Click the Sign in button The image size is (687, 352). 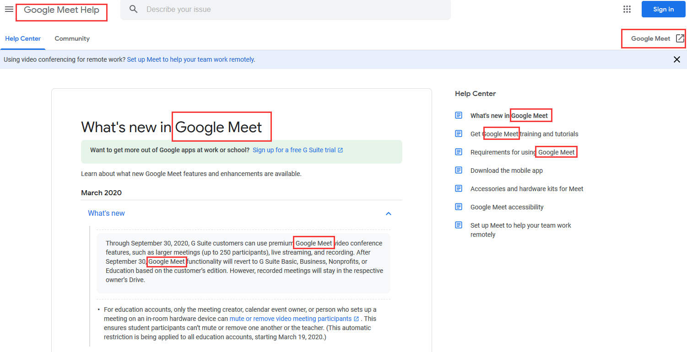pyautogui.click(x=663, y=9)
